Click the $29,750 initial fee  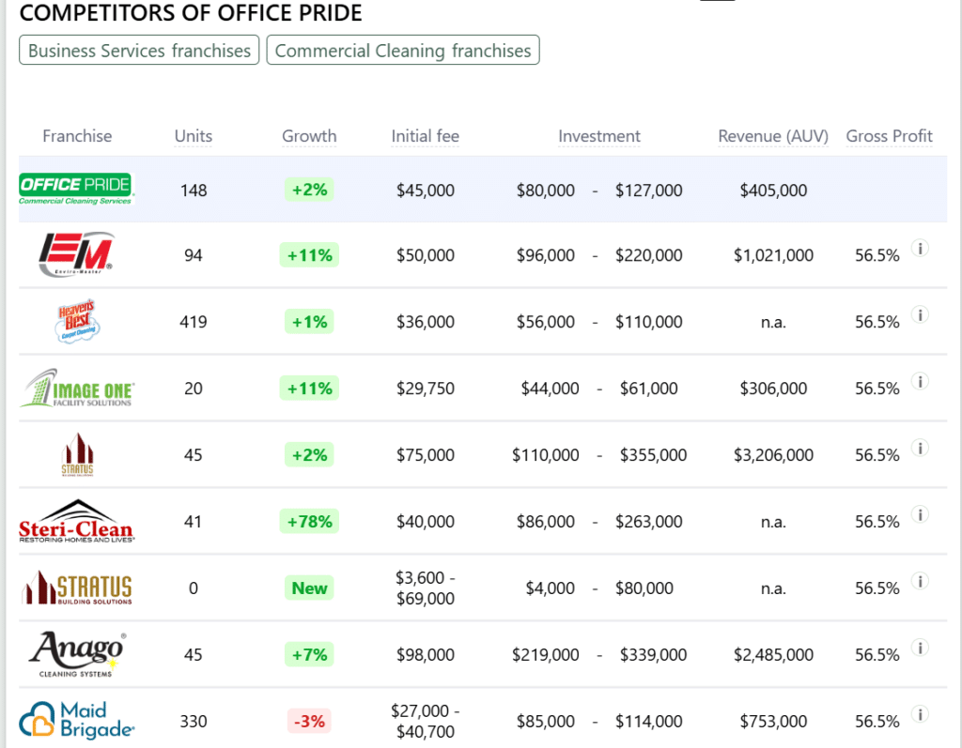tap(426, 389)
